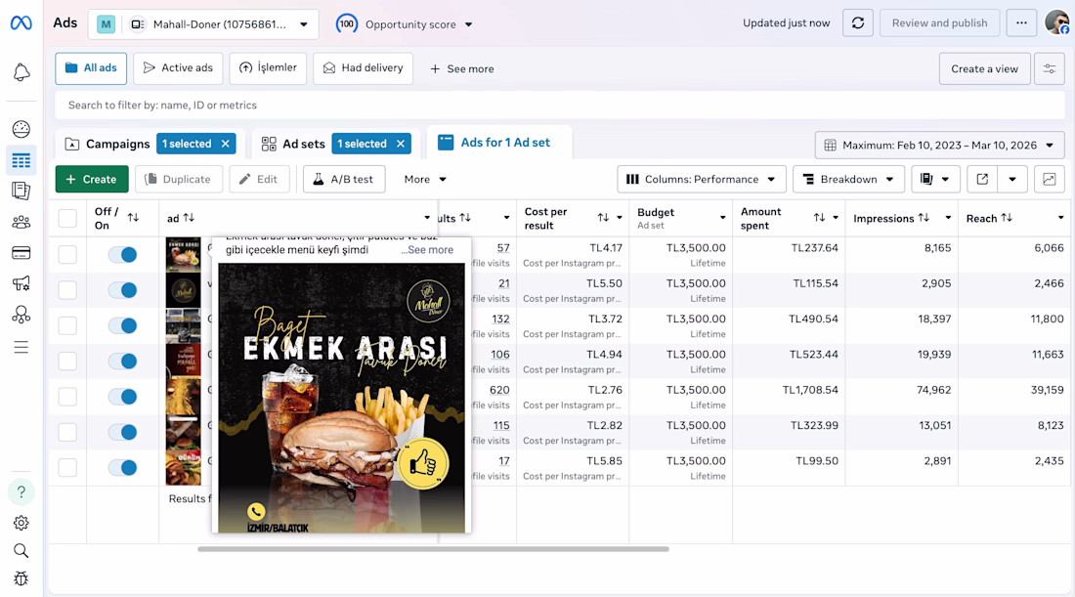The width and height of the screenshot is (1075, 597).
Task: Open the date range picker
Action: (939, 146)
